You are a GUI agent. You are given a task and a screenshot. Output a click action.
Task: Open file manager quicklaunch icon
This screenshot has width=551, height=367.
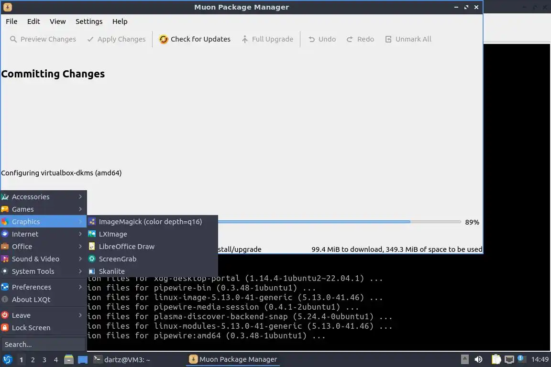click(69, 359)
